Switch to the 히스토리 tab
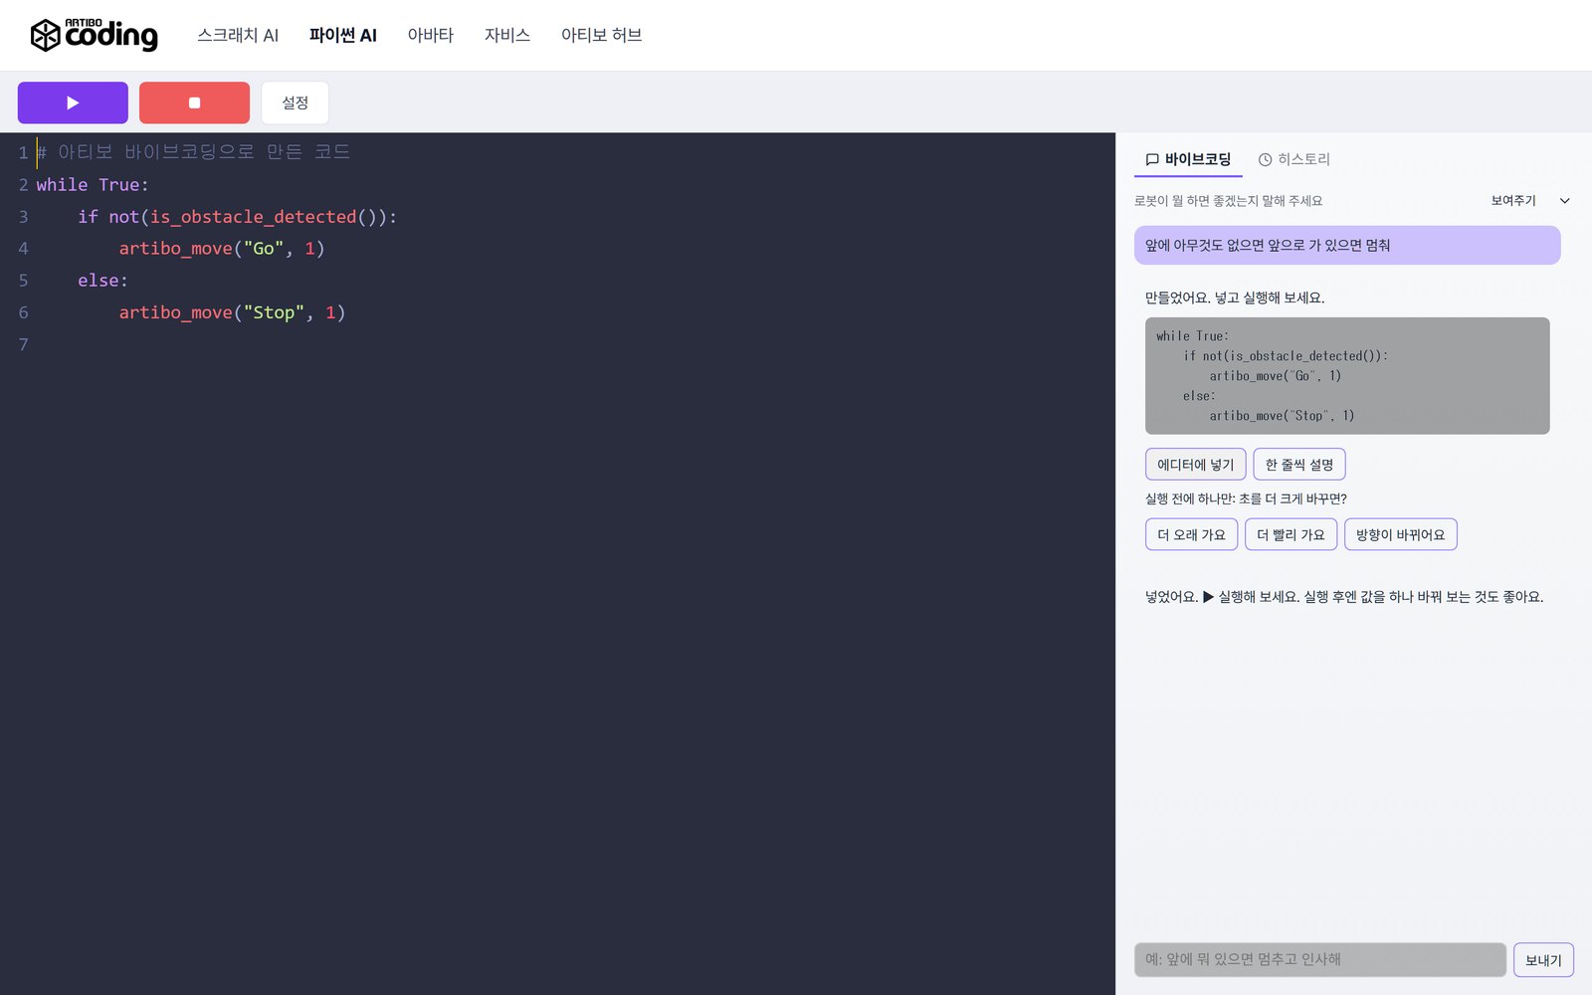This screenshot has width=1592, height=995. (1293, 159)
